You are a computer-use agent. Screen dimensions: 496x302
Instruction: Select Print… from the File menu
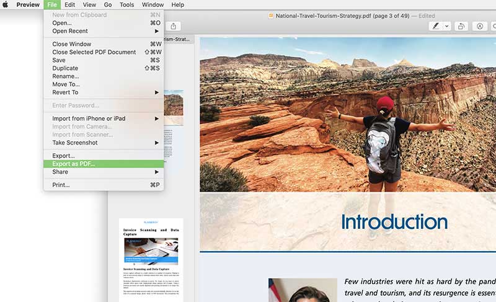[61, 185]
